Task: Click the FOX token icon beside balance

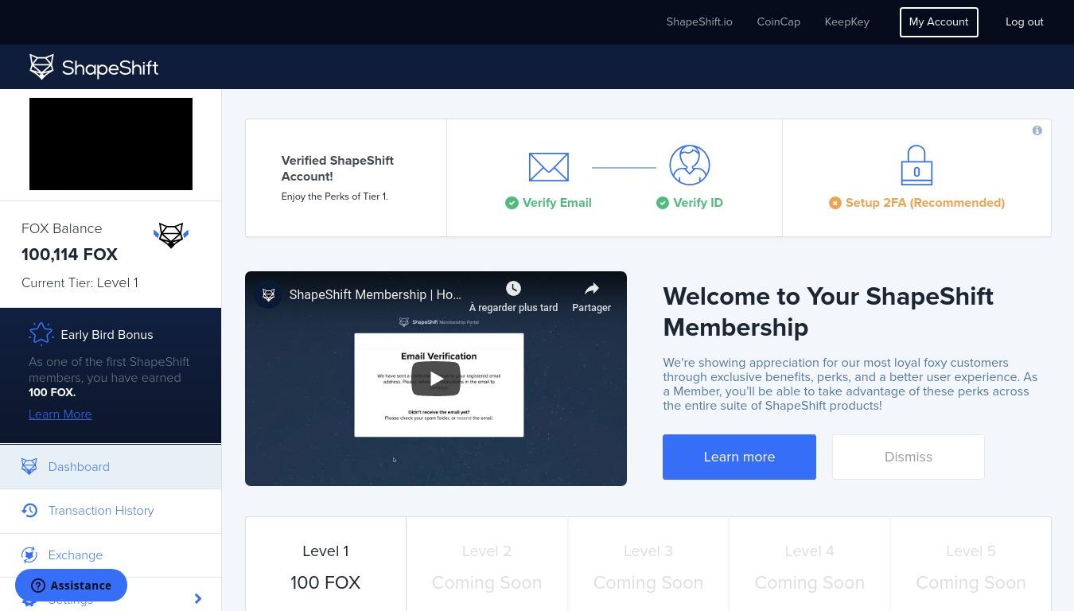Action: pyautogui.click(x=170, y=235)
